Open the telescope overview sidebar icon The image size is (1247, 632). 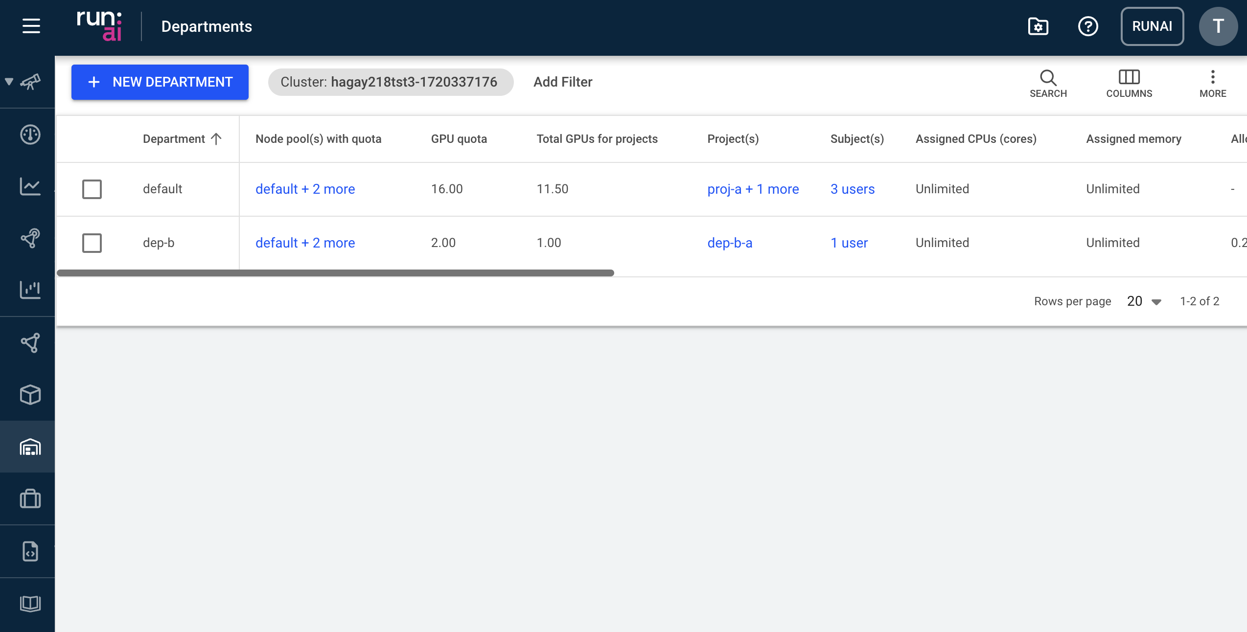pyautogui.click(x=31, y=82)
